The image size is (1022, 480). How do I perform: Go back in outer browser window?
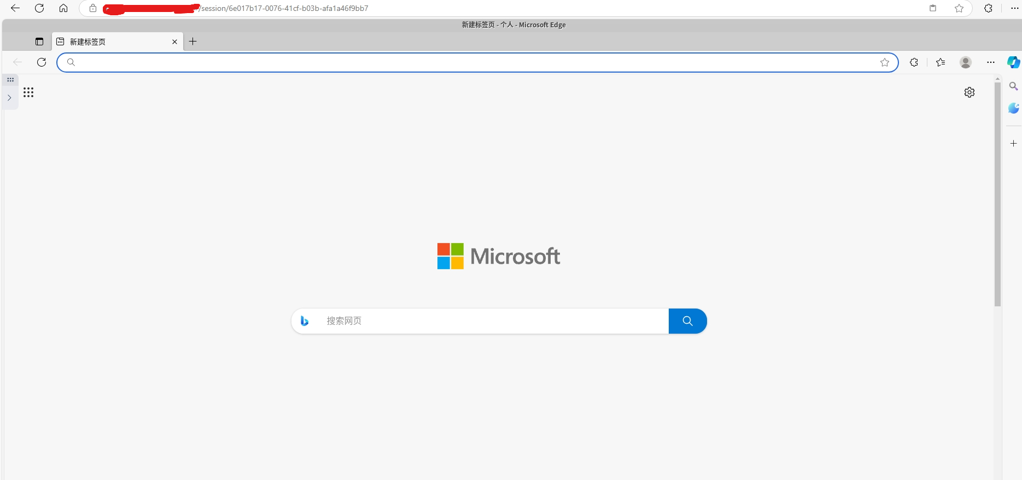[x=15, y=8]
